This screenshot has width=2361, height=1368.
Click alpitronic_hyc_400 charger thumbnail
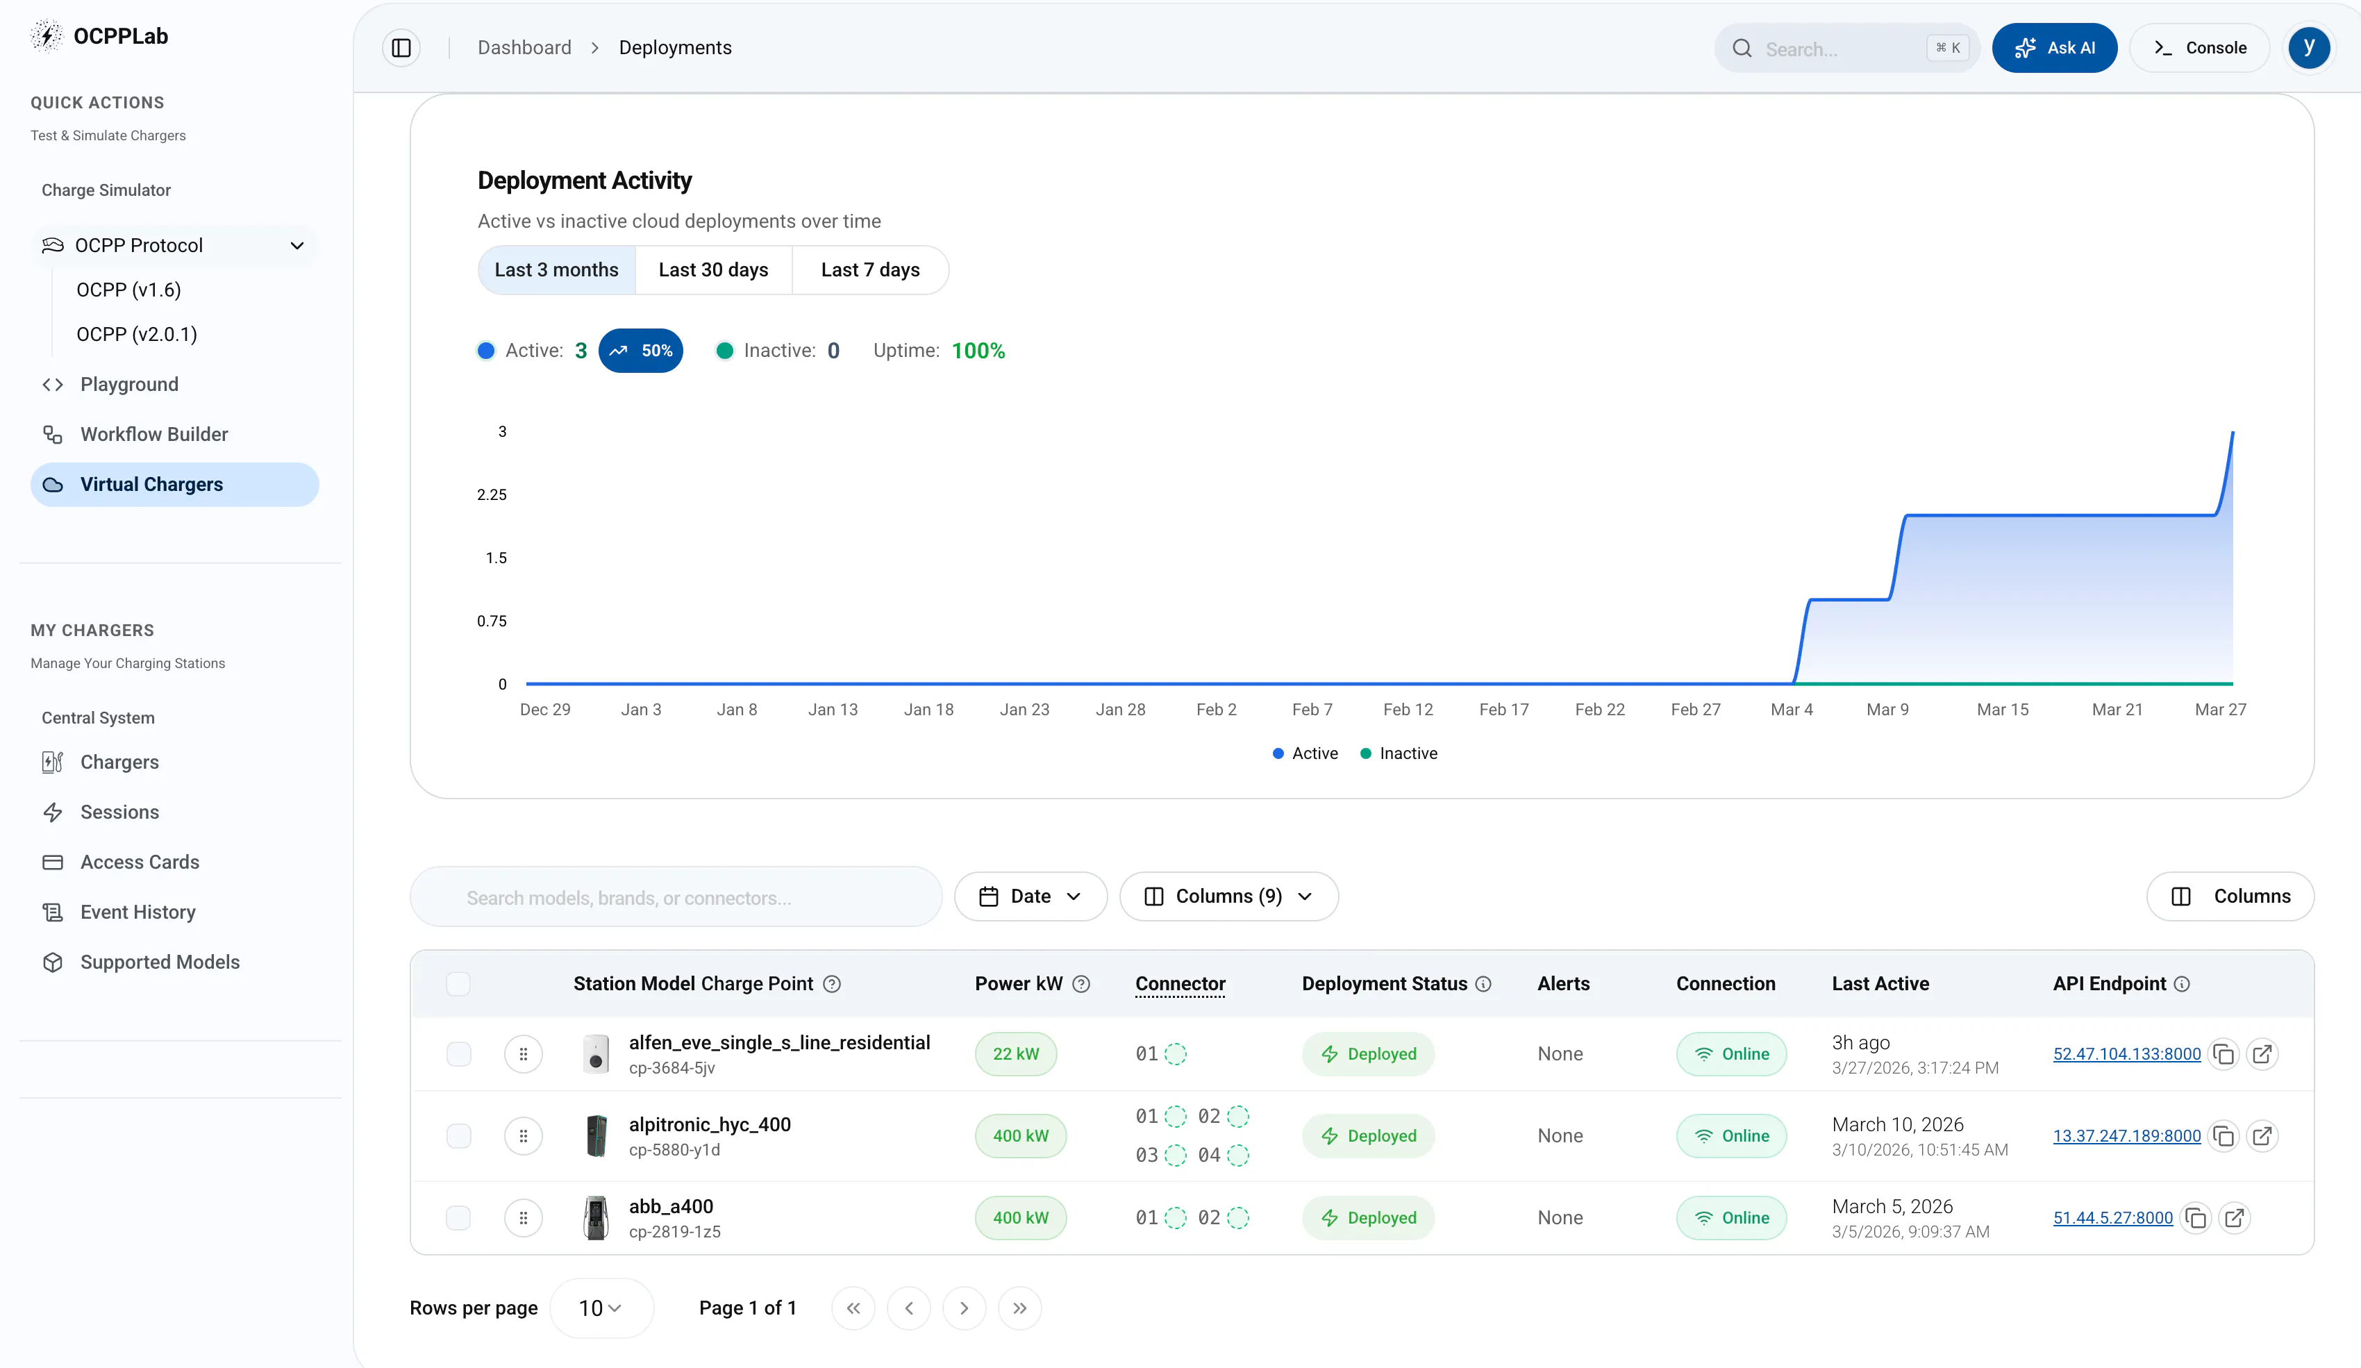coord(596,1135)
